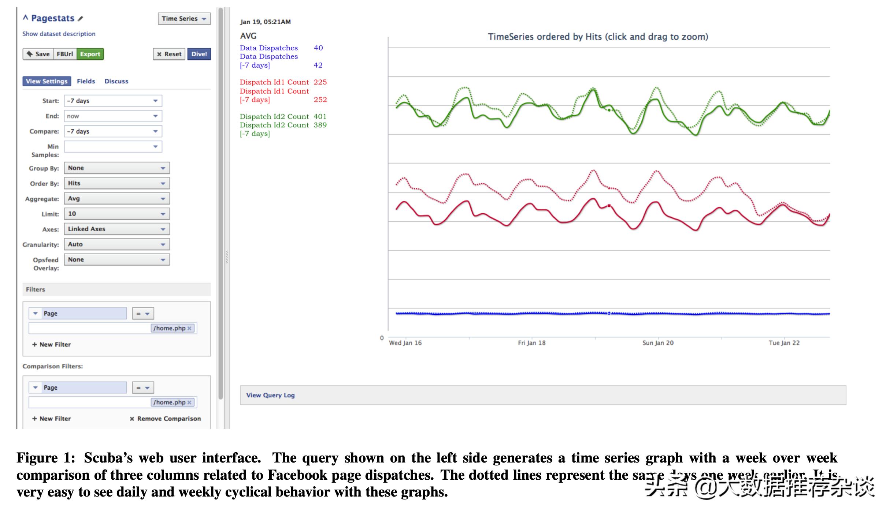Click the Save button with pin icon
This screenshot has width=890, height=513.
click(x=38, y=54)
